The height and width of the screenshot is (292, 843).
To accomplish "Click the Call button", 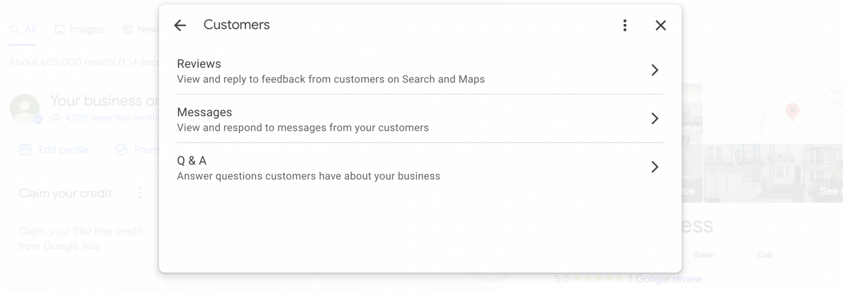I will [764, 255].
